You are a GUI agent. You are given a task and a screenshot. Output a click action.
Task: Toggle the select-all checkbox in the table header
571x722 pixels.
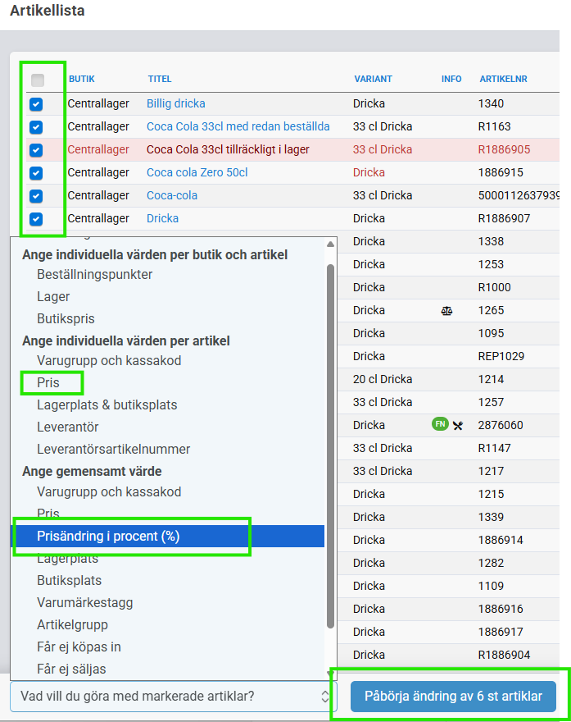(x=38, y=80)
